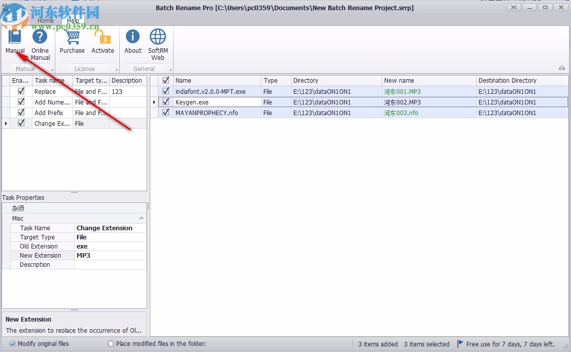Click the Activate padlock icon

(103, 38)
